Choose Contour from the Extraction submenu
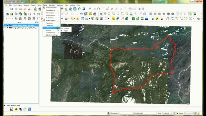Screen dimensions: 206x116 [x=66, y=28]
